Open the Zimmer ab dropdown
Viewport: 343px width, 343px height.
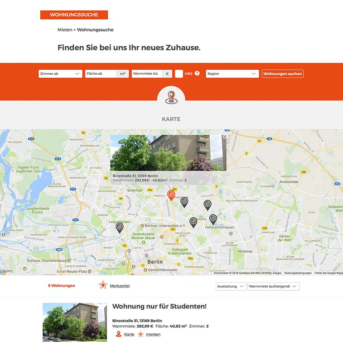pyautogui.click(x=60, y=74)
